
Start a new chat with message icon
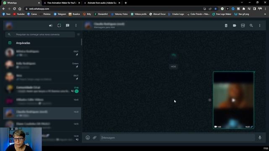coord(68,26)
